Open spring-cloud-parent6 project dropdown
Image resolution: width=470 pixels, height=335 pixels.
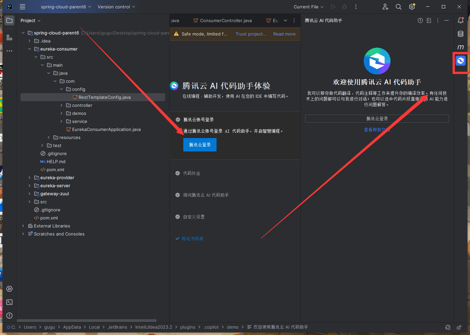(66, 7)
